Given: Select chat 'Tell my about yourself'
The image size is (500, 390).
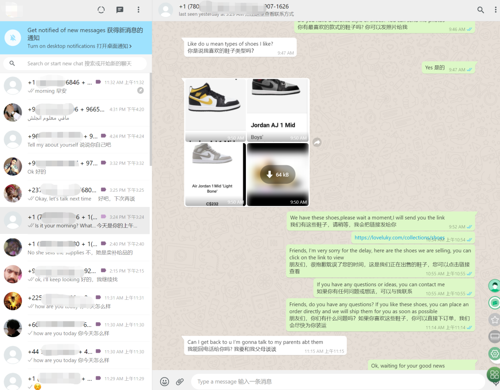Looking at the screenshot, I should (75, 140).
